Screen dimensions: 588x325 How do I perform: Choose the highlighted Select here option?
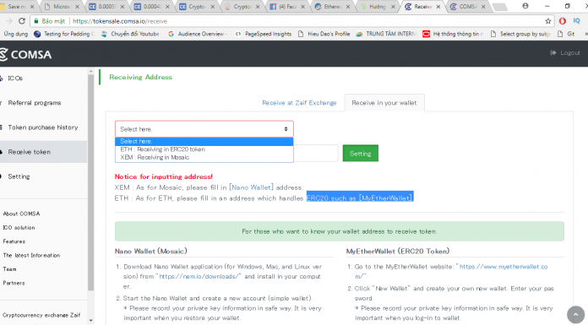tap(204, 141)
